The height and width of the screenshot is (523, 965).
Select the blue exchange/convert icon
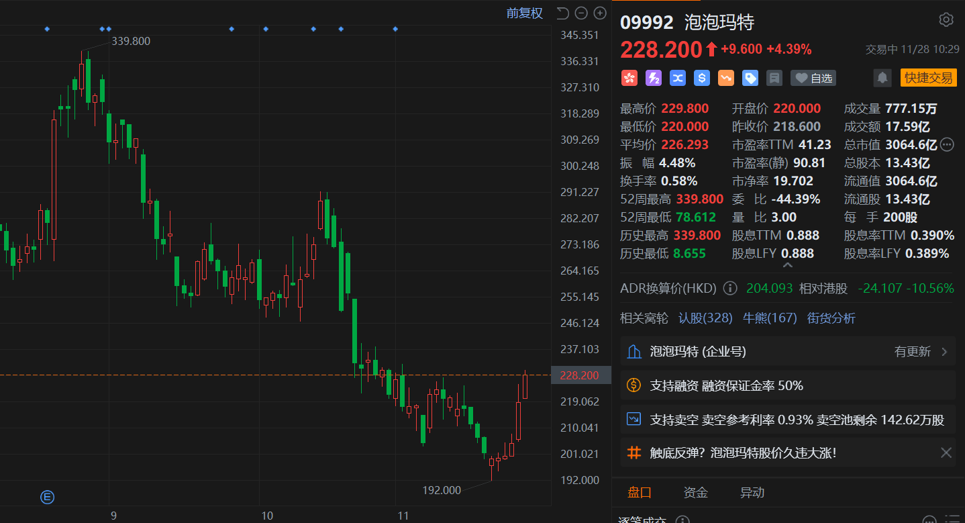[x=678, y=78]
